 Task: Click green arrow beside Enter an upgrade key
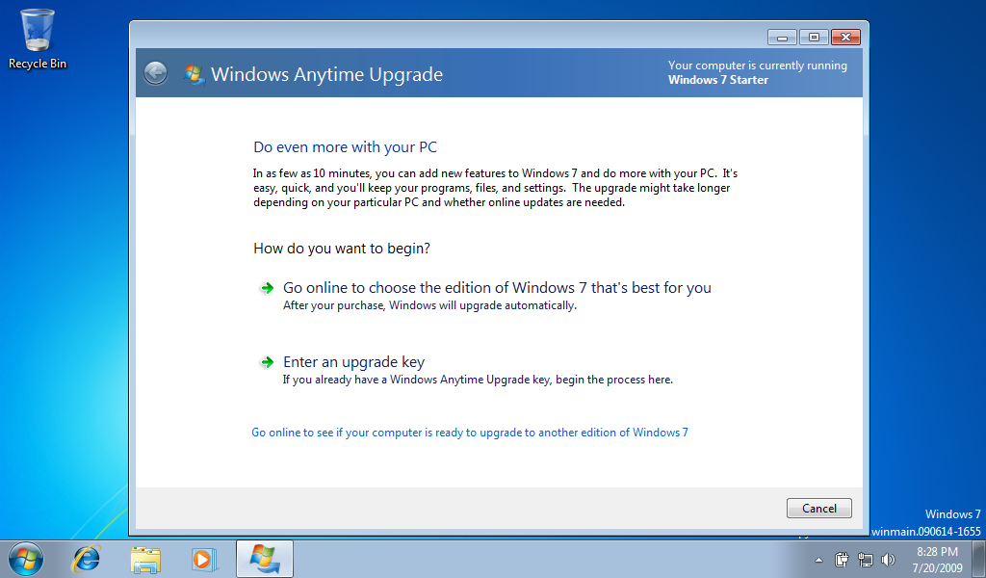(x=268, y=362)
